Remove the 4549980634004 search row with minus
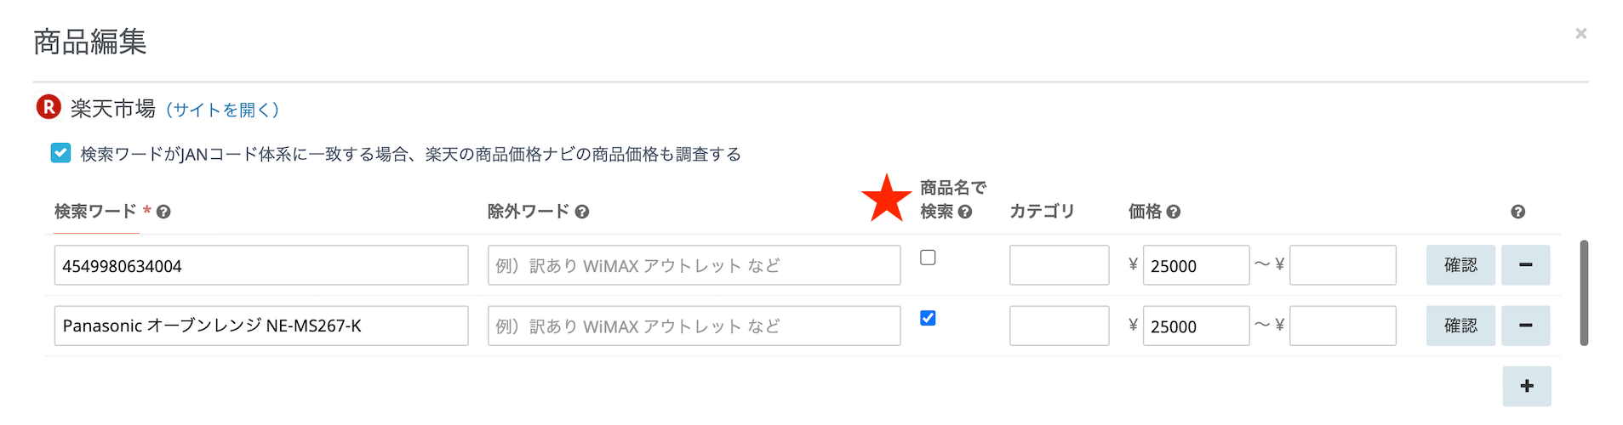Screen dimensions: 1623x425 pos(1525,265)
